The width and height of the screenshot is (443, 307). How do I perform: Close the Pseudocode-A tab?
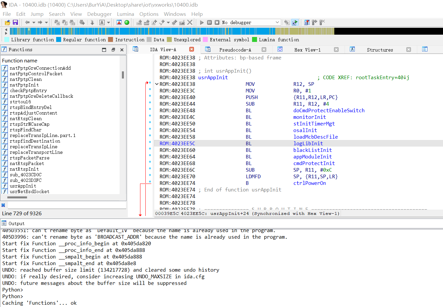[264, 50]
